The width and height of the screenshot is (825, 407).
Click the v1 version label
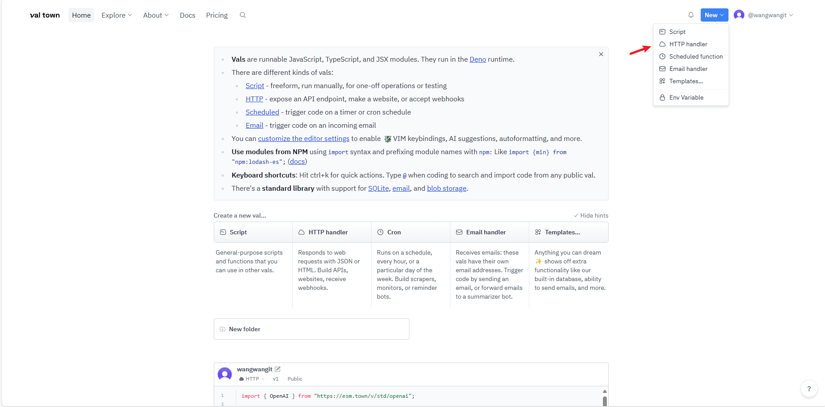[275, 379]
